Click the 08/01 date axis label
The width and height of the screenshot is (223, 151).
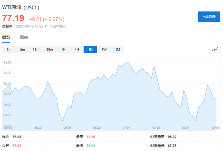pos(186,128)
